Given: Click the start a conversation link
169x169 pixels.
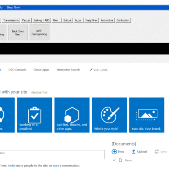Looking at the screenshot, I should click(56, 166).
